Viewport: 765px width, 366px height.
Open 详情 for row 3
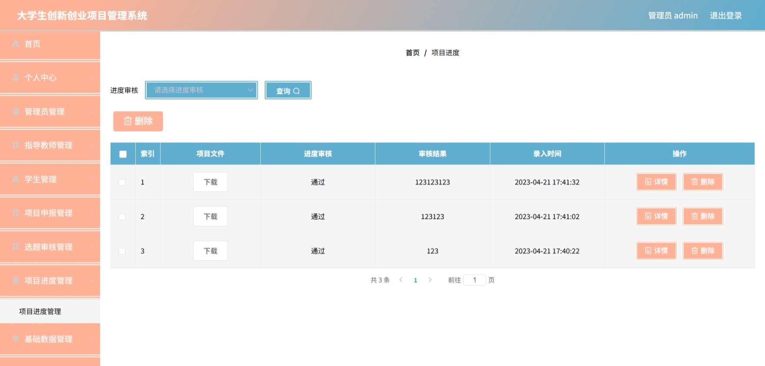point(657,251)
